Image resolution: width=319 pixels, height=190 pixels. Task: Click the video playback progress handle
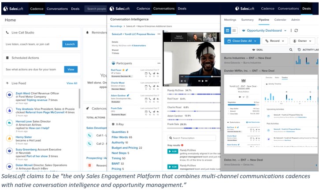point(212,77)
